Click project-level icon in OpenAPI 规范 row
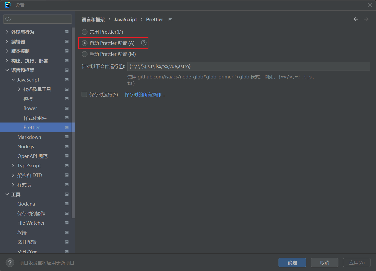 [67, 156]
